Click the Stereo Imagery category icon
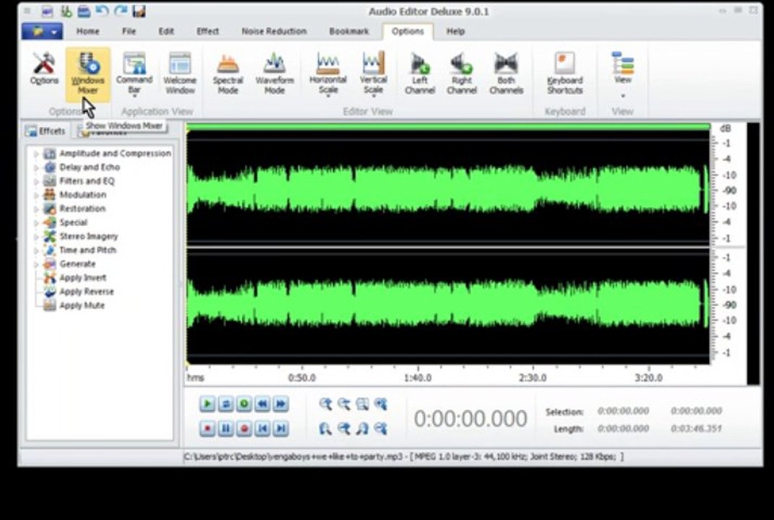The width and height of the screenshot is (774, 520). (49, 236)
